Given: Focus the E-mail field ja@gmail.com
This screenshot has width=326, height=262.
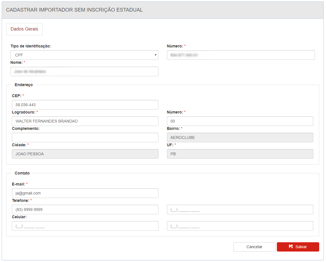Looking at the screenshot, I should [x=85, y=193].
